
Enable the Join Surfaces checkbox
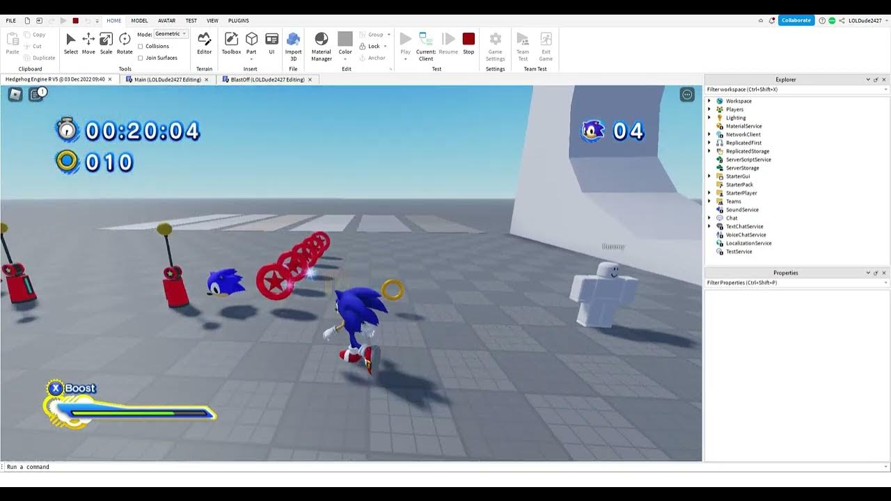pyautogui.click(x=141, y=58)
